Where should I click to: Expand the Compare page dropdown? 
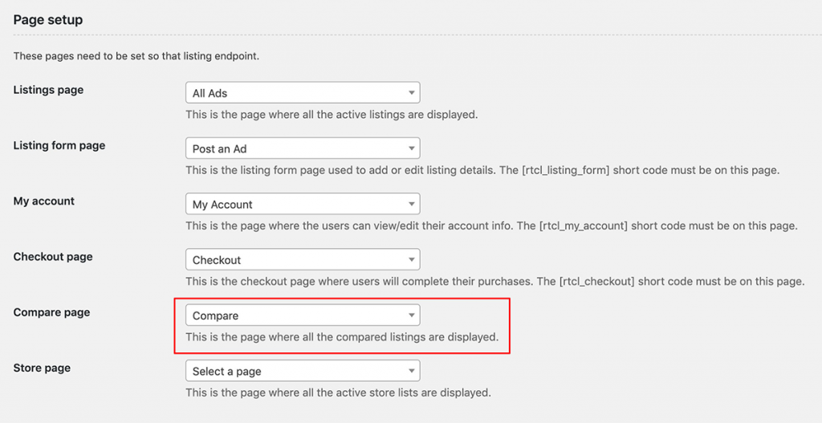(x=303, y=315)
